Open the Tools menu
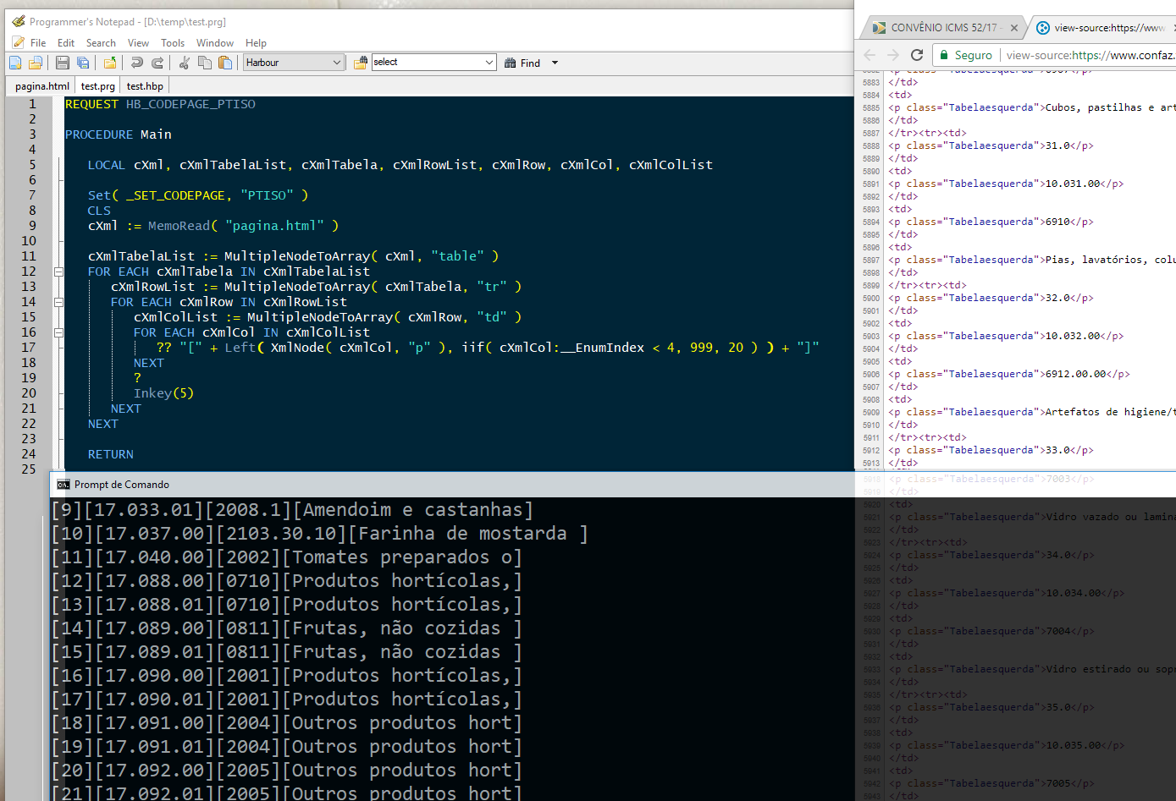Screen dimensions: 1176x801 (173, 43)
